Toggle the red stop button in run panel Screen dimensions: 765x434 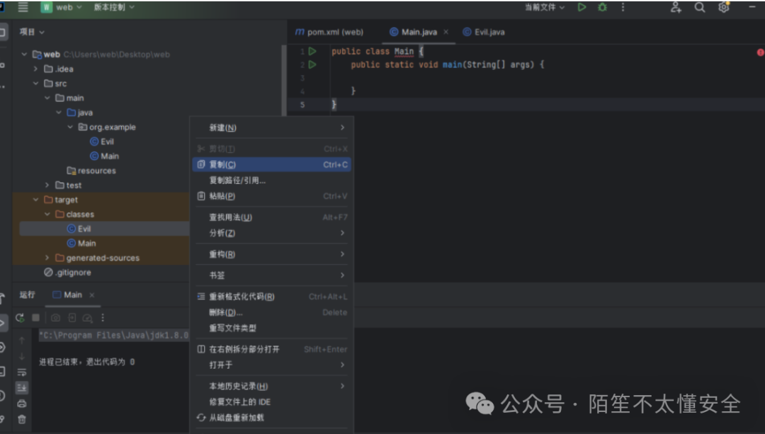[x=35, y=317]
